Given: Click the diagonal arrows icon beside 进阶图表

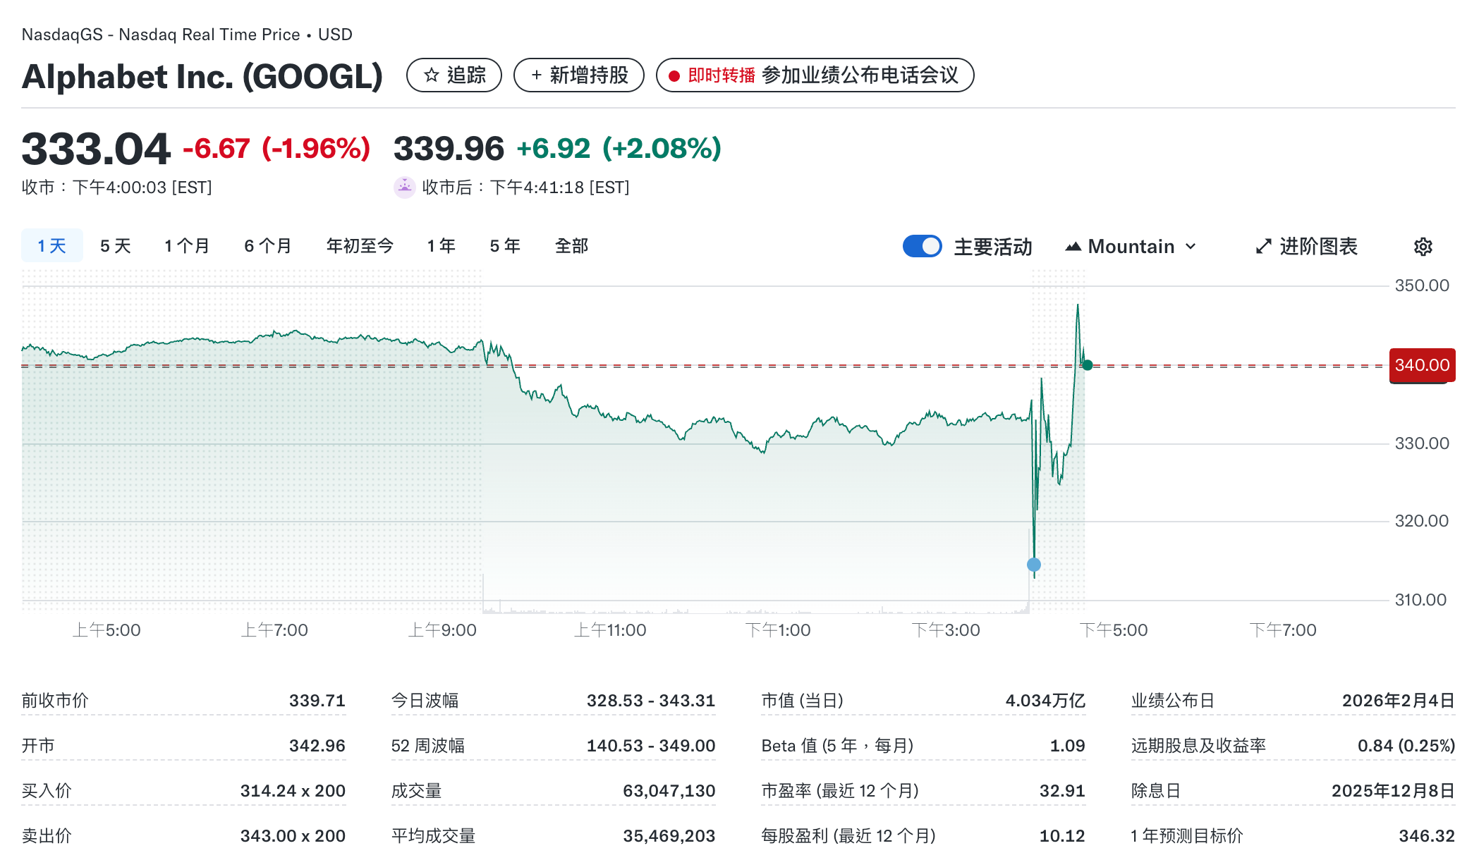Looking at the screenshot, I should click(1262, 246).
